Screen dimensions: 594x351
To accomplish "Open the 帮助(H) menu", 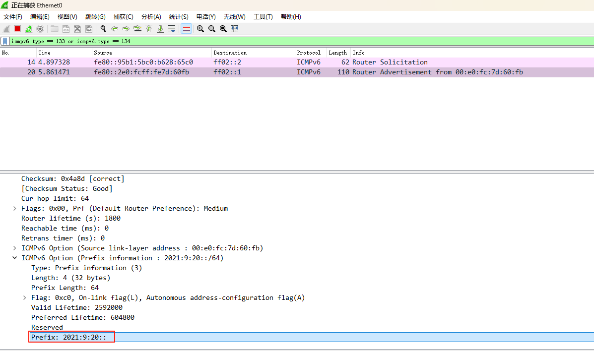I will point(291,17).
